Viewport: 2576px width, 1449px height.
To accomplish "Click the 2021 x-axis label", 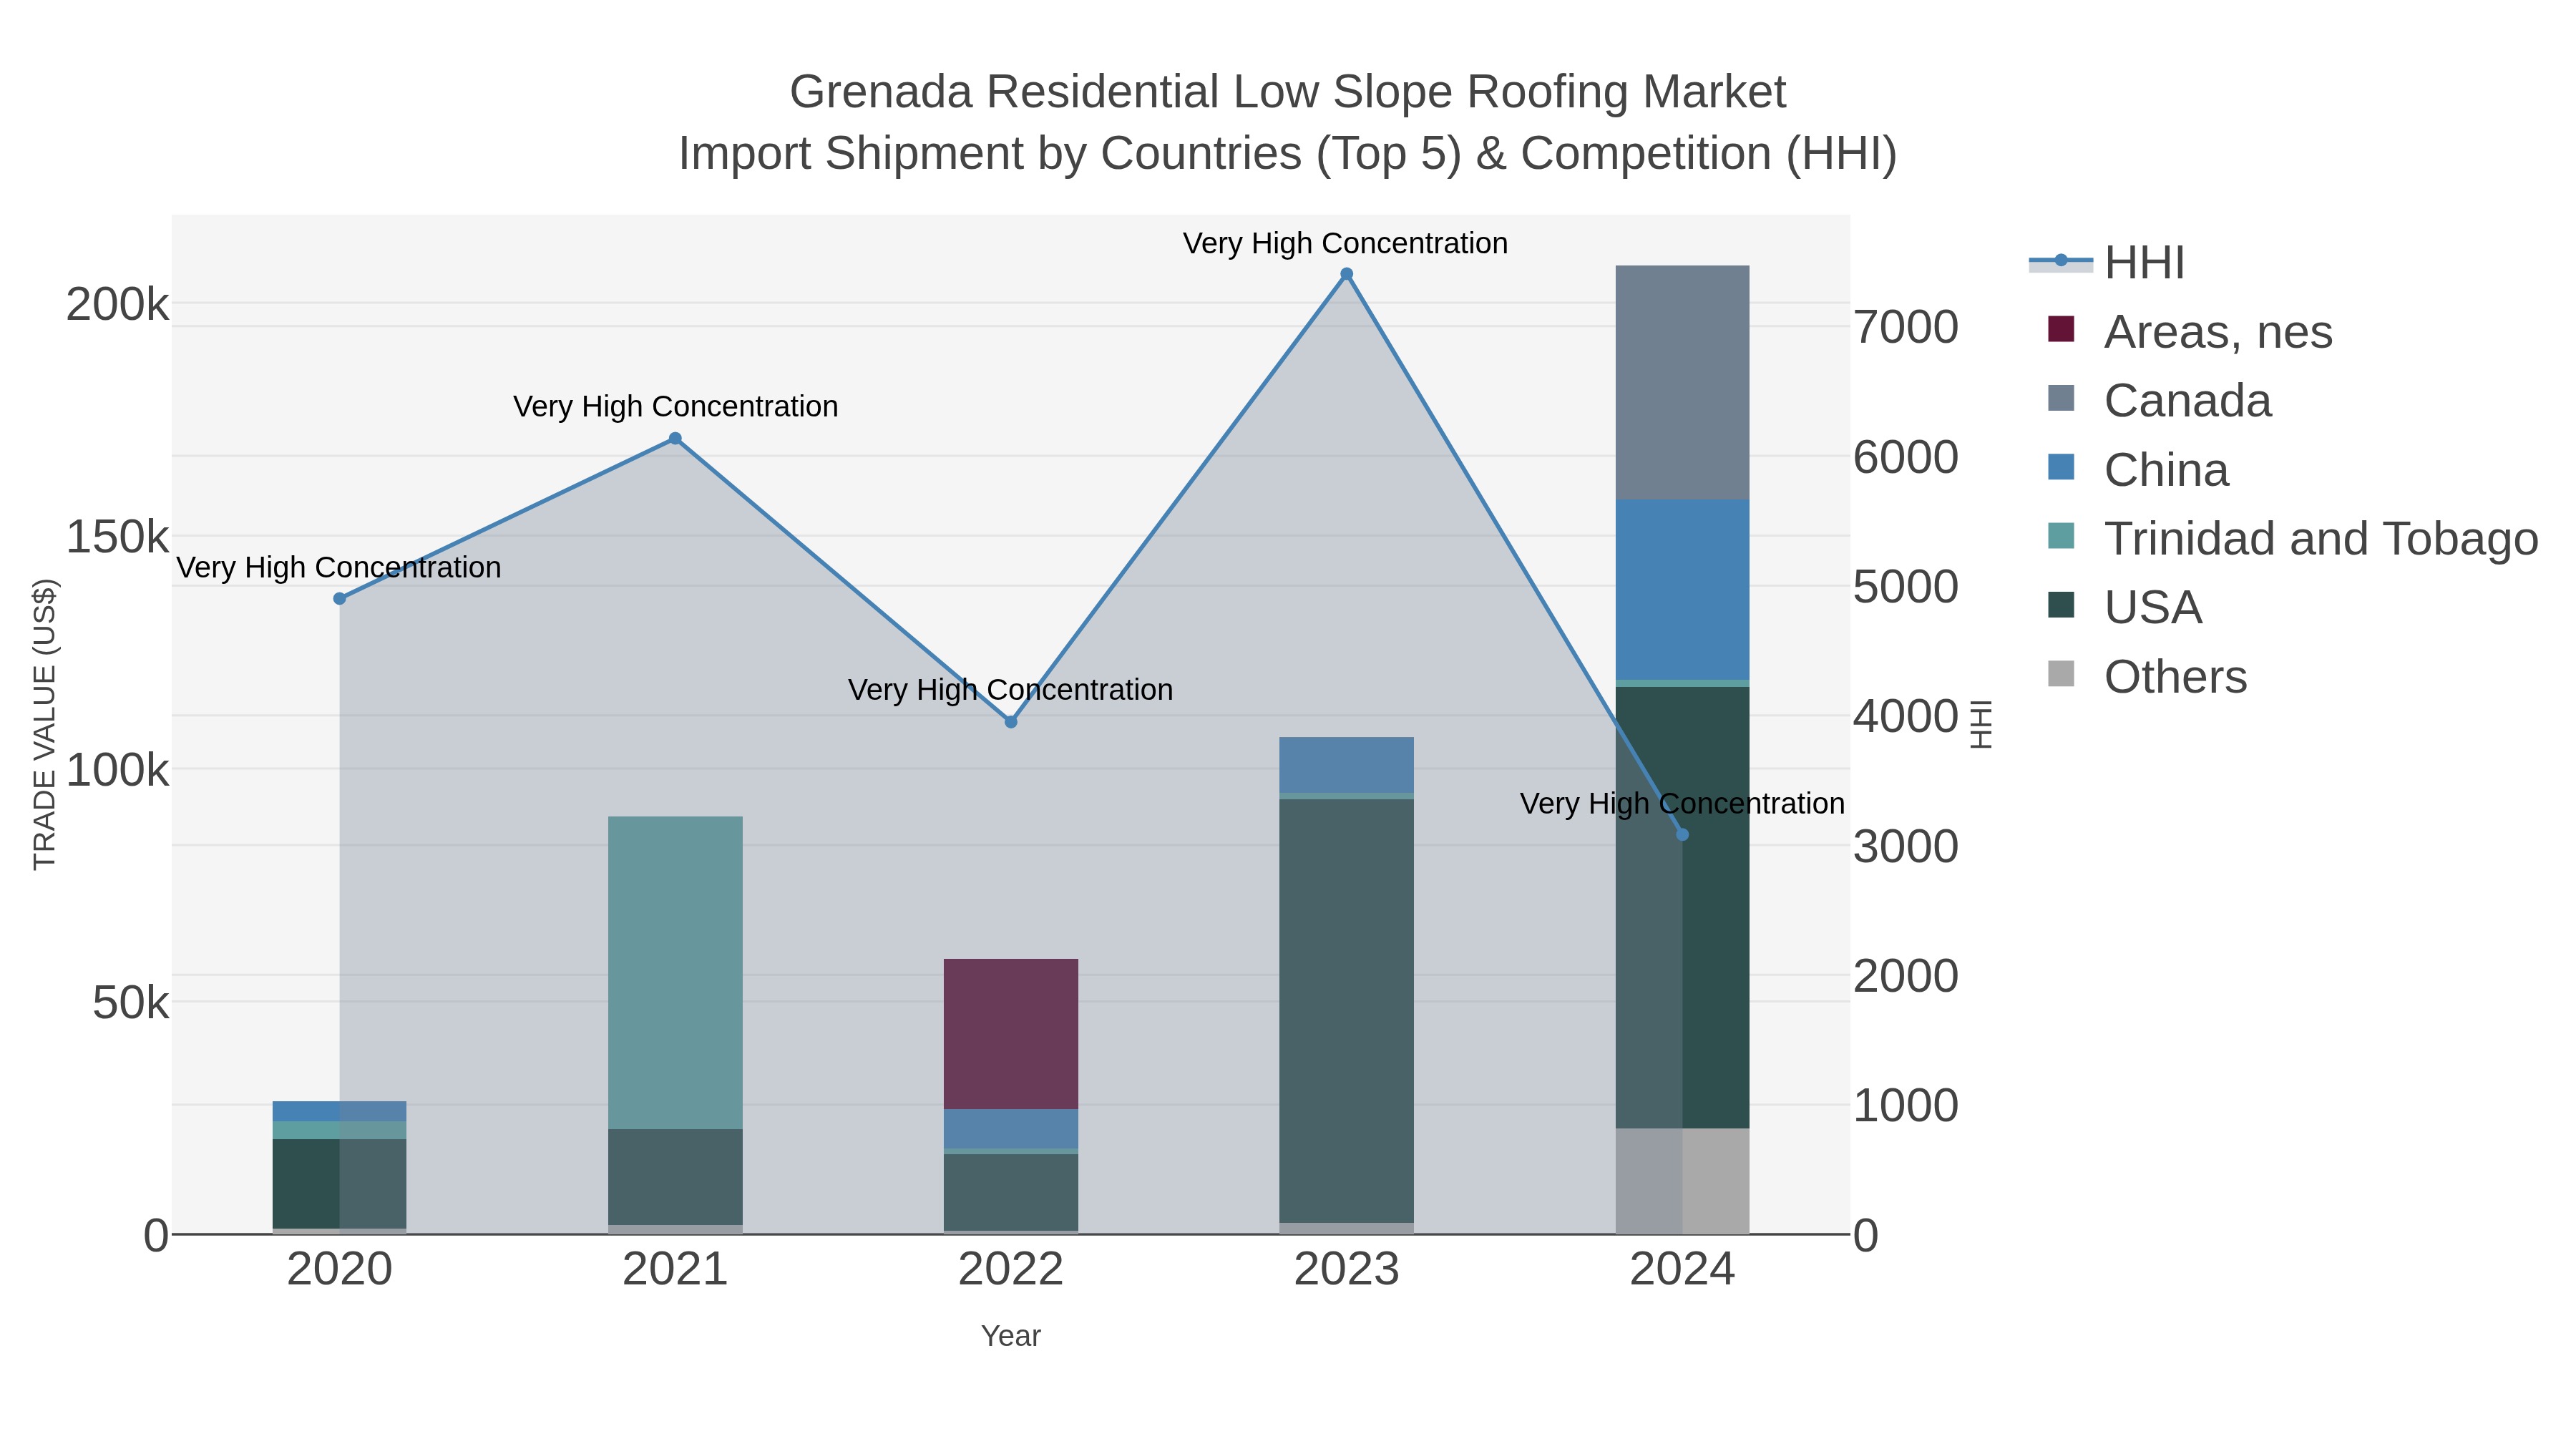I will point(675,1270).
